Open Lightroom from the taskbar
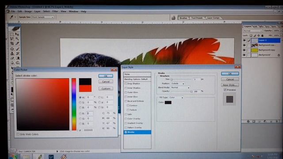The image size is (283, 159). pyautogui.click(x=51, y=157)
